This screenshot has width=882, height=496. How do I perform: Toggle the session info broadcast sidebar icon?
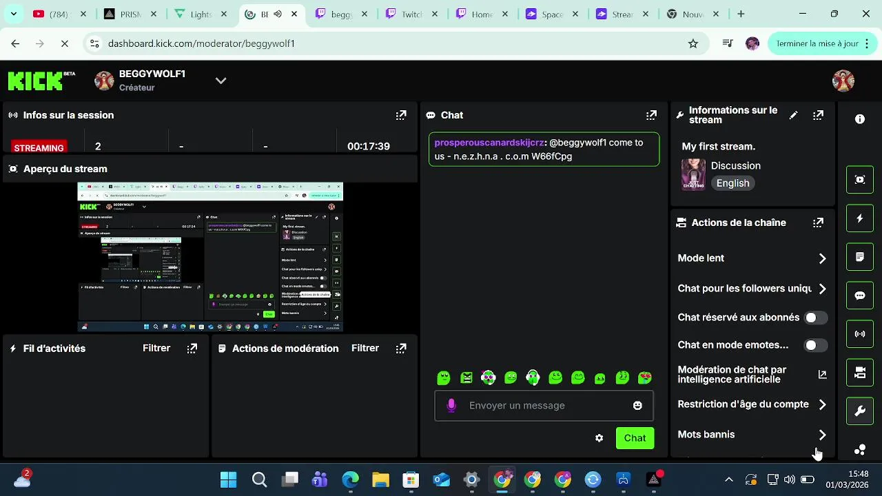tap(860, 334)
